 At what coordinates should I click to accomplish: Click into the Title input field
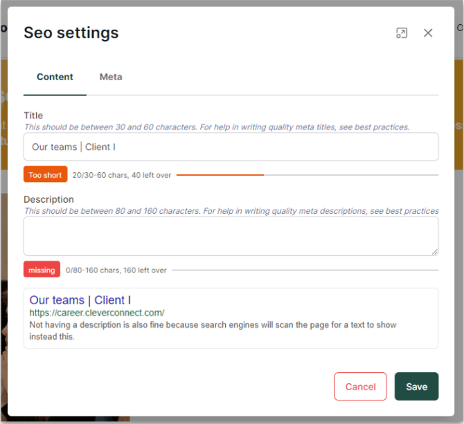coord(231,147)
